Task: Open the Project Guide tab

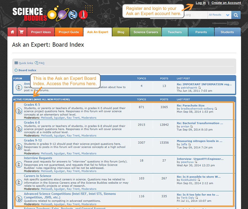Action: 69,32
